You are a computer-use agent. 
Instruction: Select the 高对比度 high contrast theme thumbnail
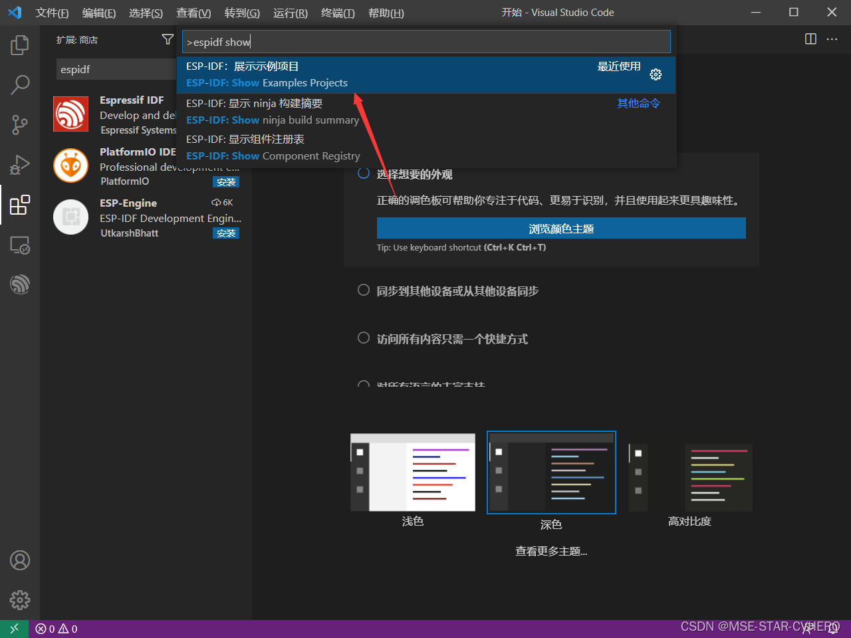pos(690,477)
